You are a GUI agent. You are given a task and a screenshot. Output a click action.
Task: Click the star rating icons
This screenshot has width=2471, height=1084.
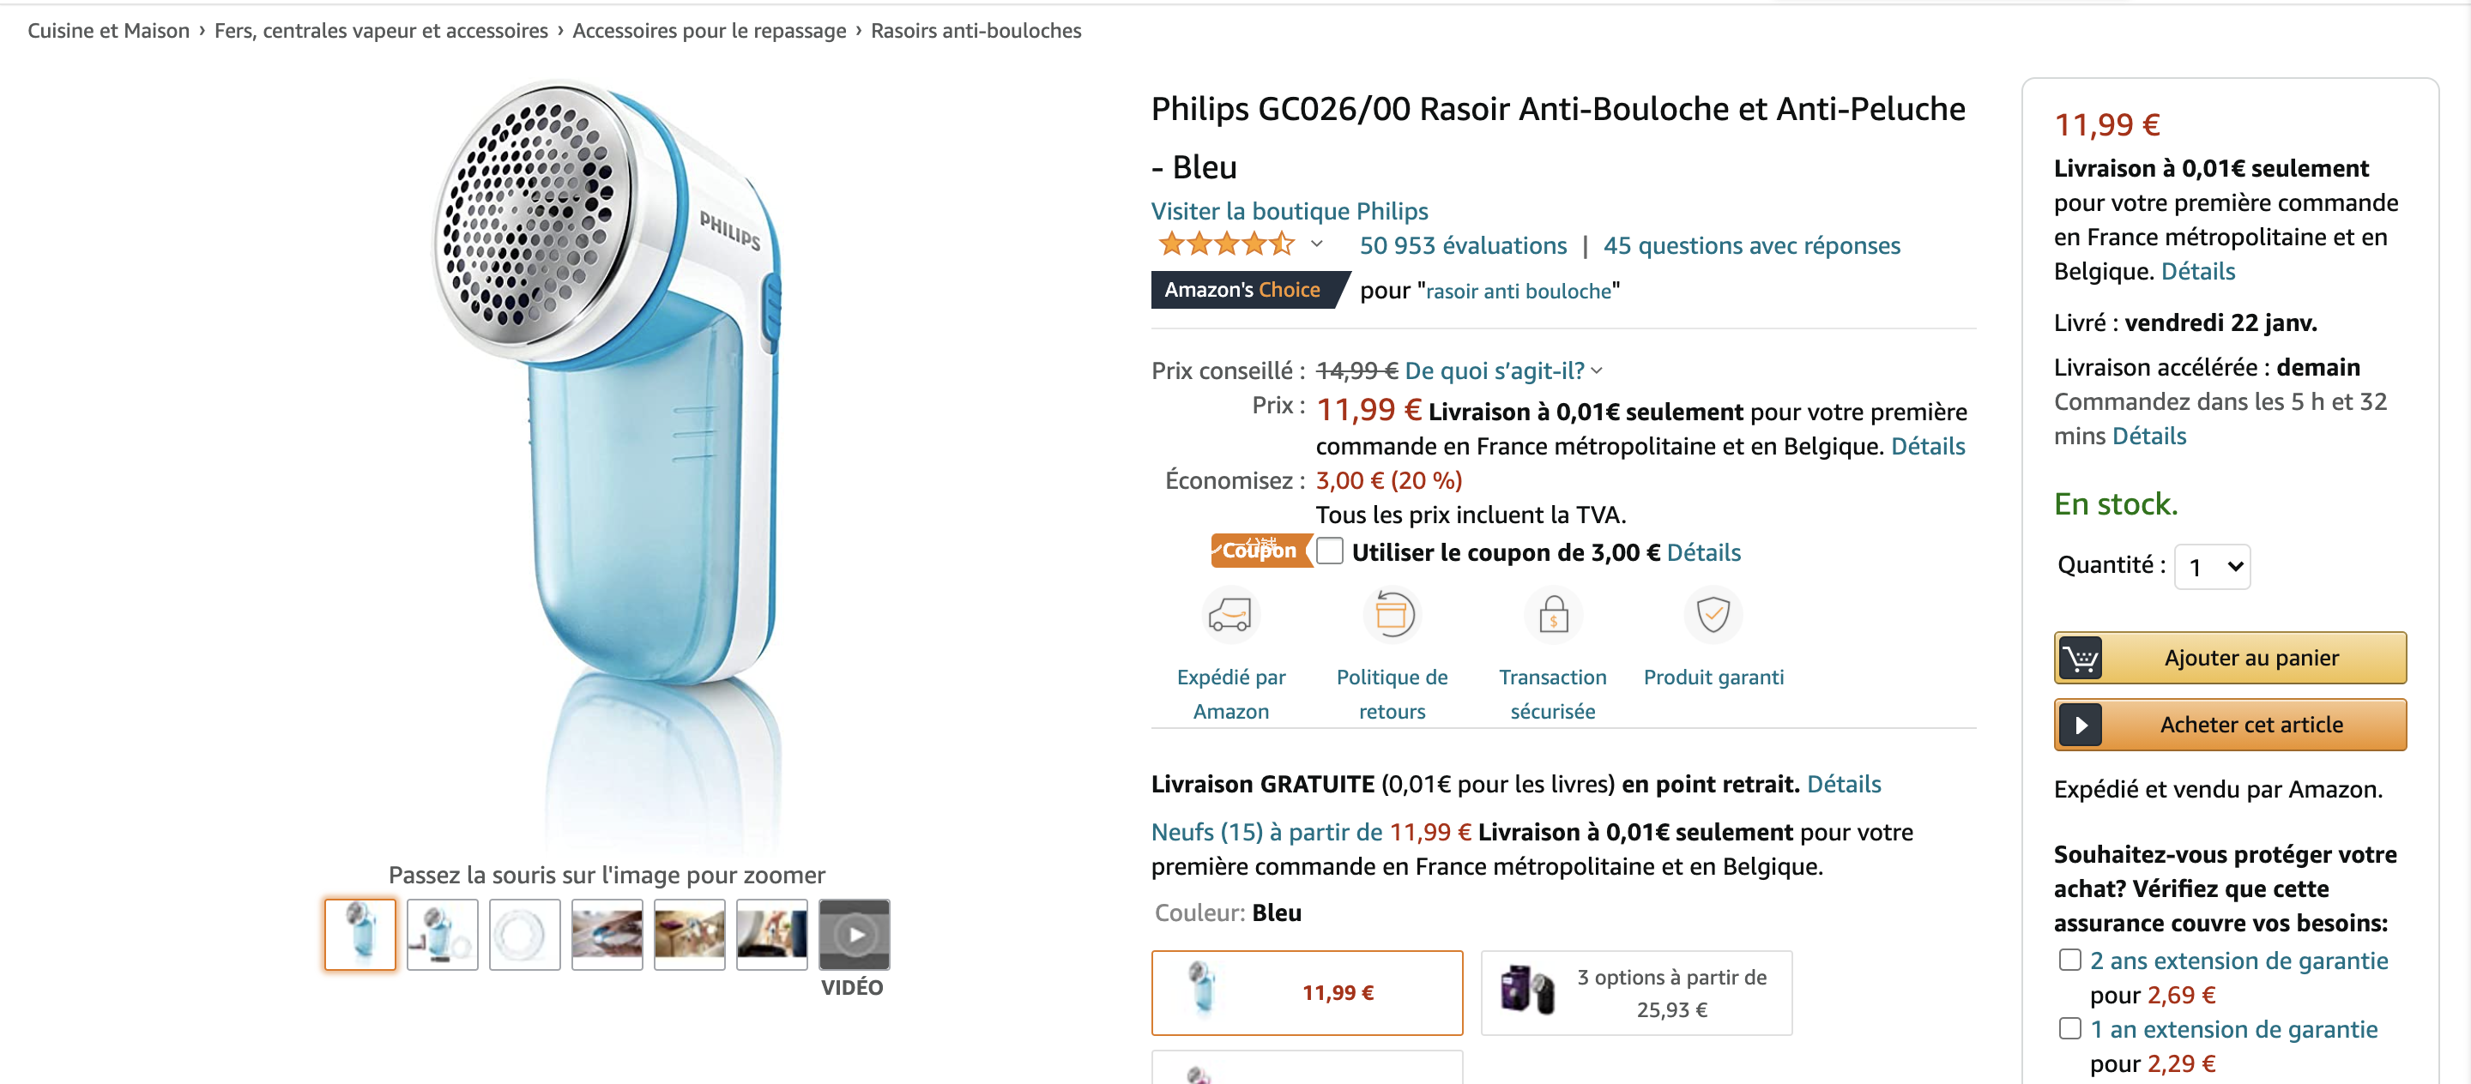[x=1226, y=245]
